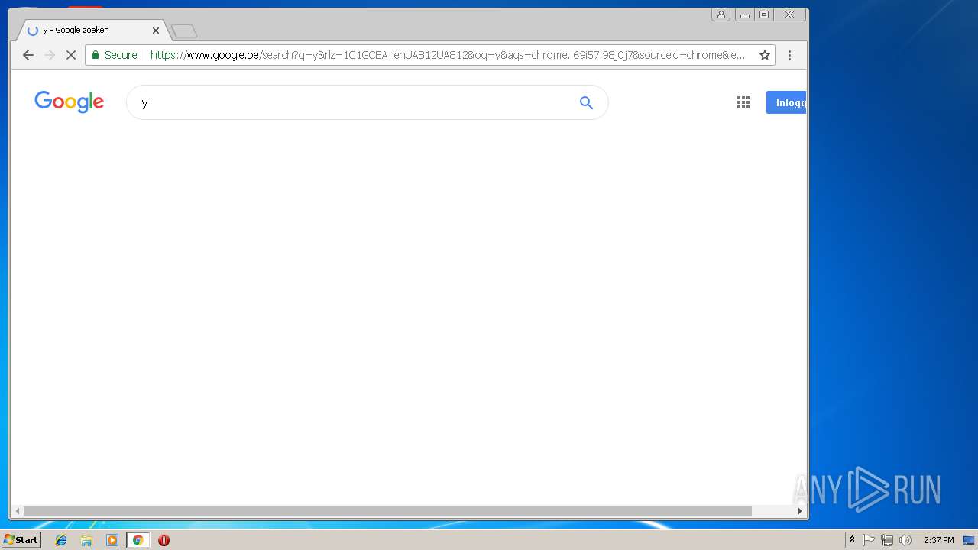Click the 2:37 PM clock
The height and width of the screenshot is (550, 978).
click(938, 540)
